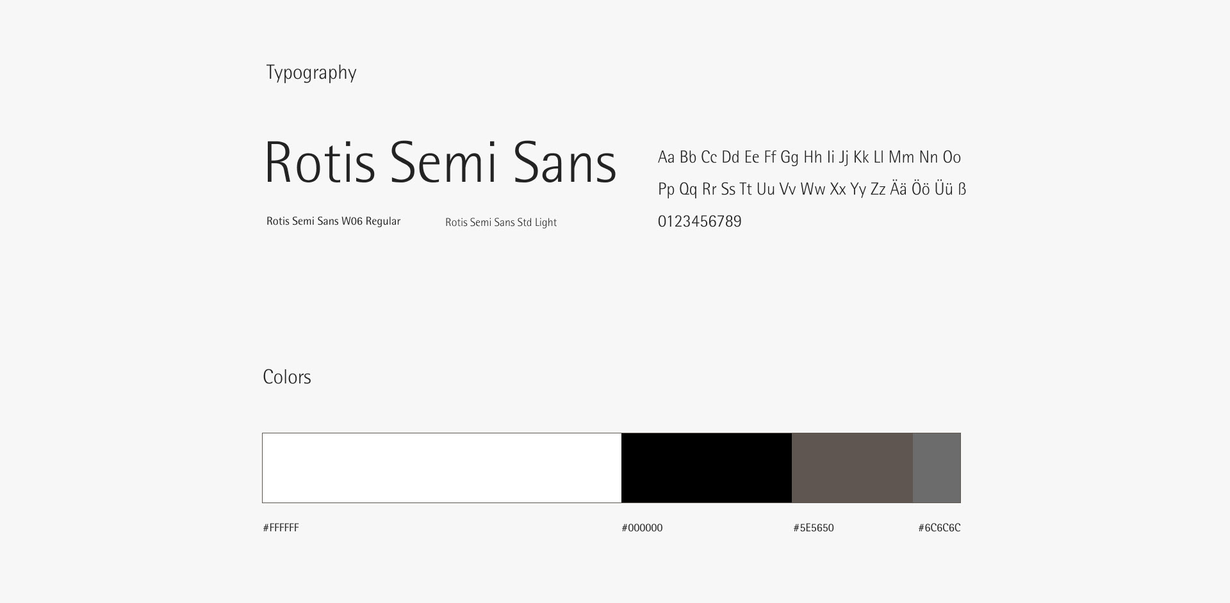Click the white #FFFFFF color swatch
Screen dimensions: 1230x603
(x=441, y=468)
